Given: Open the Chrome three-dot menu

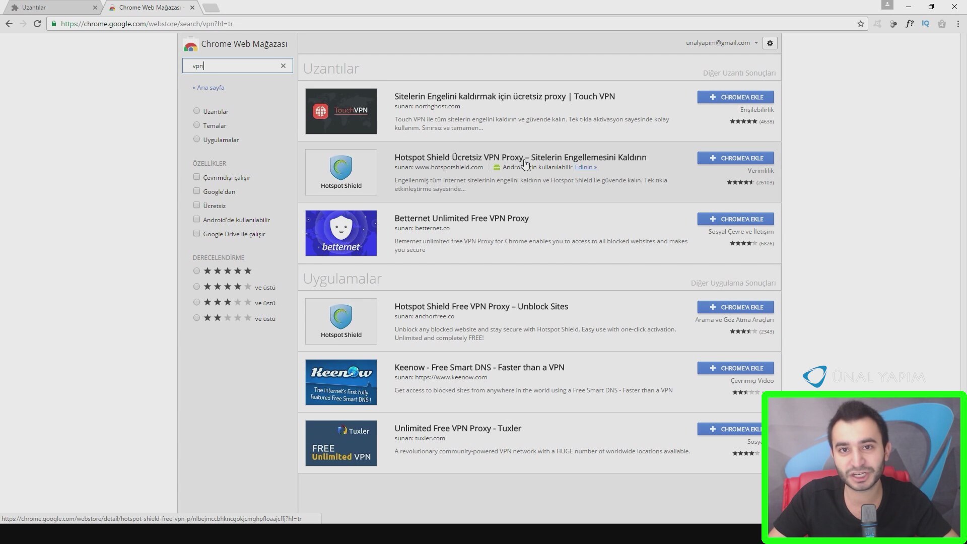Looking at the screenshot, I should (957, 24).
